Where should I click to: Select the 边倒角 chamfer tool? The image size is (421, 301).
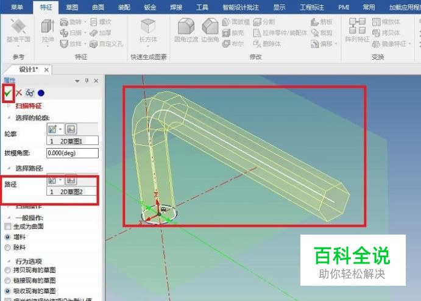tap(210, 30)
